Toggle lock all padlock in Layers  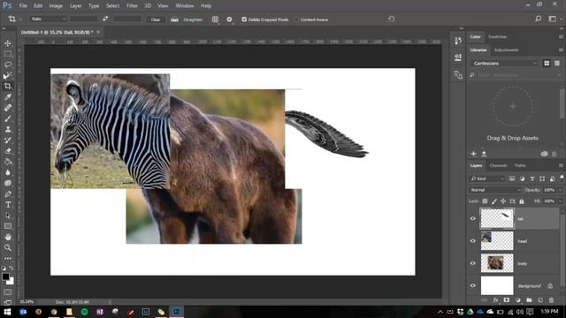pyautogui.click(x=522, y=201)
